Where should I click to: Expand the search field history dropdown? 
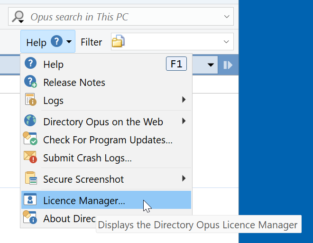coord(227,17)
